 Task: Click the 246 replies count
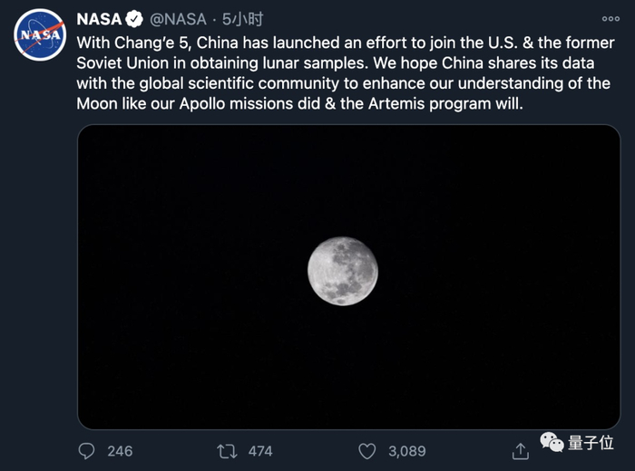pos(120,450)
